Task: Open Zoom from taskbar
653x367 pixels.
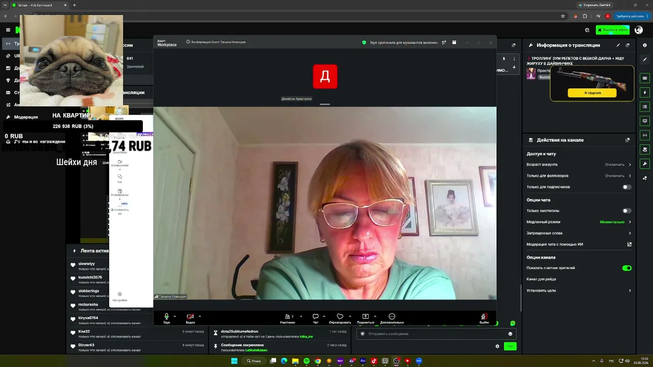Action: pos(419,361)
